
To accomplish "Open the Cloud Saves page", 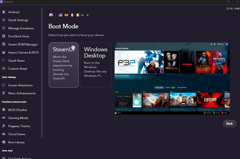I will 17,134.
